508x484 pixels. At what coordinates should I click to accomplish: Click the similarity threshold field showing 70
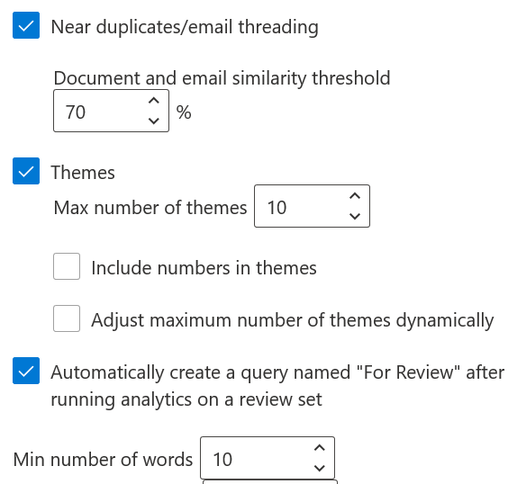pyautogui.click(x=111, y=111)
